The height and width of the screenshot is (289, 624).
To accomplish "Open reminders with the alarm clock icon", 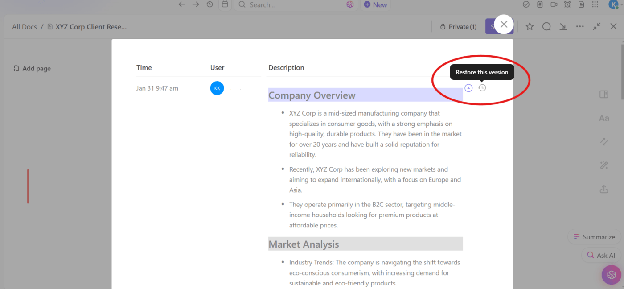I will click(x=567, y=4).
